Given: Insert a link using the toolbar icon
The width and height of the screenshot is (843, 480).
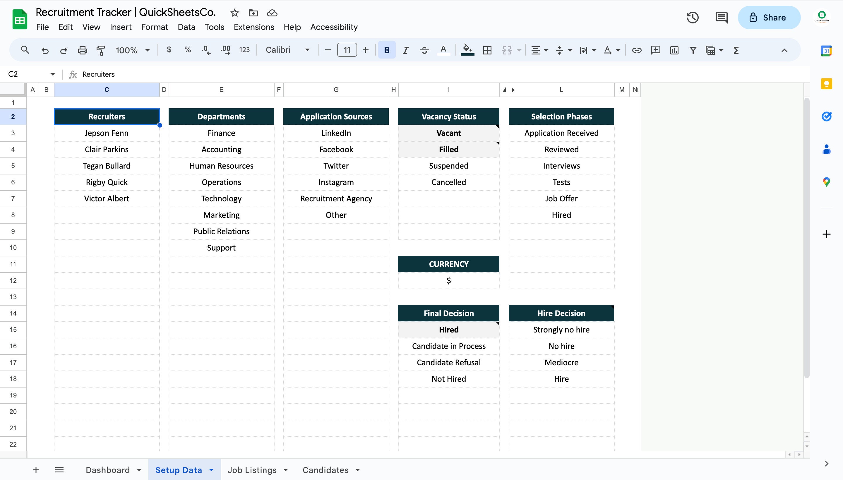Looking at the screenshot, I should (636, 50).
